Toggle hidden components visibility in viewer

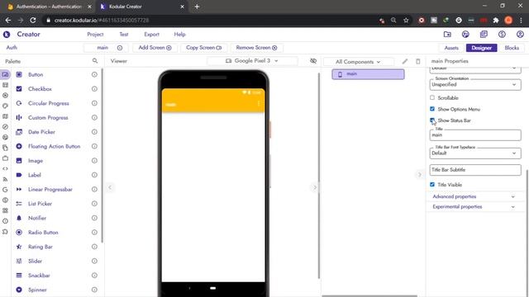pos(313,61)
